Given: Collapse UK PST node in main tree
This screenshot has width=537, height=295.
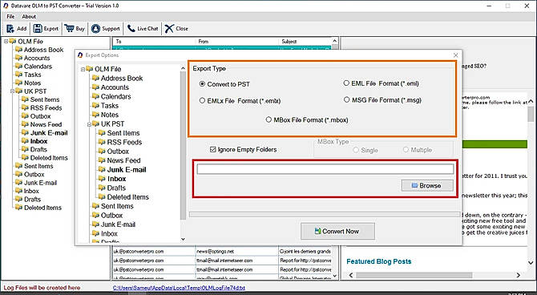Looking at the screenshot, I should coord(12,91).
